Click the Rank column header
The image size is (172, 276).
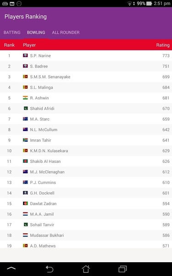tap(9, 45)
